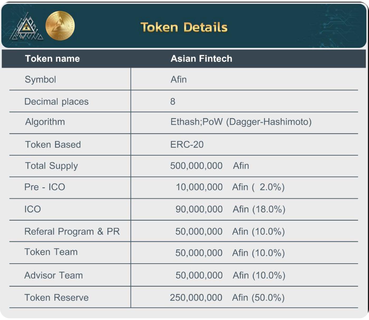The height and width of the screenshot is (320, 369).
Task: Click the Ethash;PoW (Dagger-Hashimoto) value
Action: (x=241, y=122)
